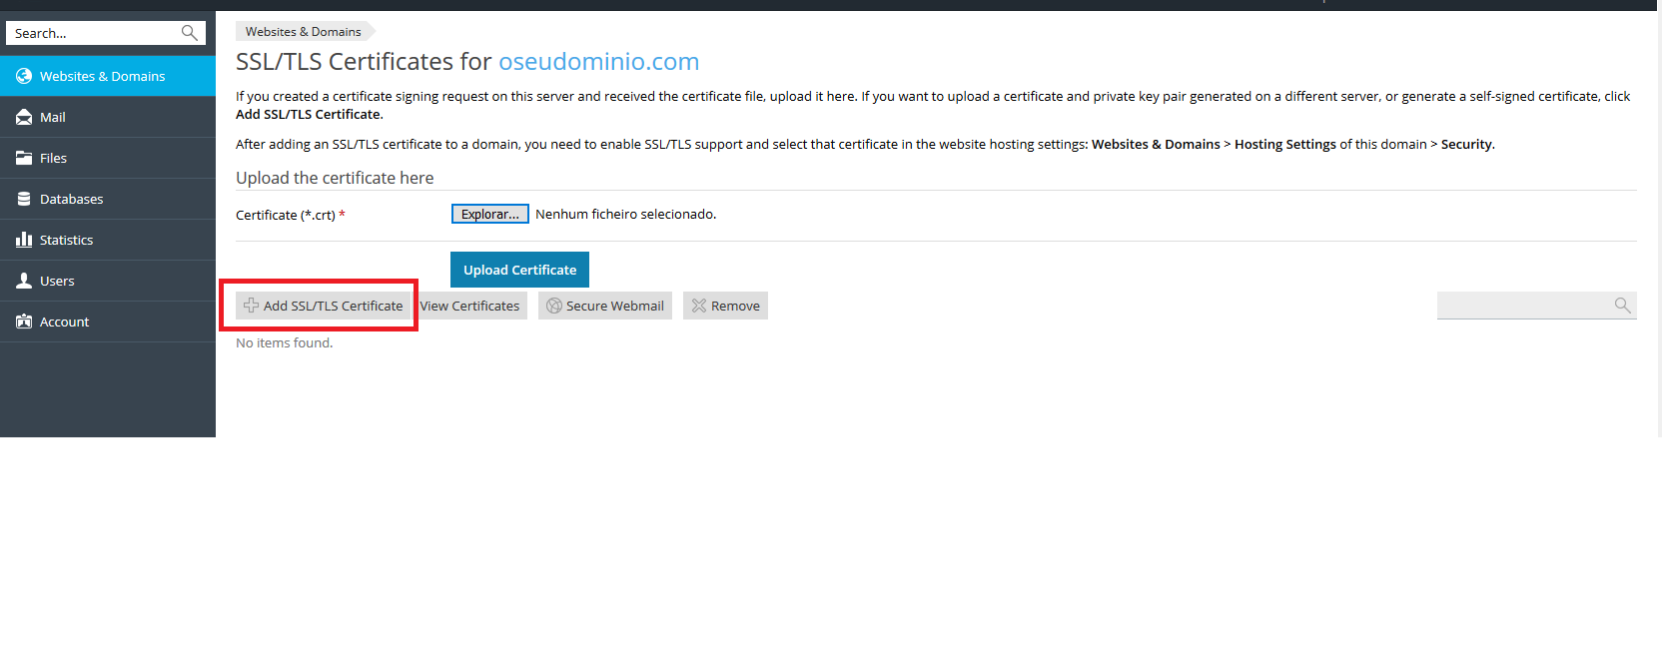
Task: Open Files via the folder icon
Action: [x=24, y=158]
